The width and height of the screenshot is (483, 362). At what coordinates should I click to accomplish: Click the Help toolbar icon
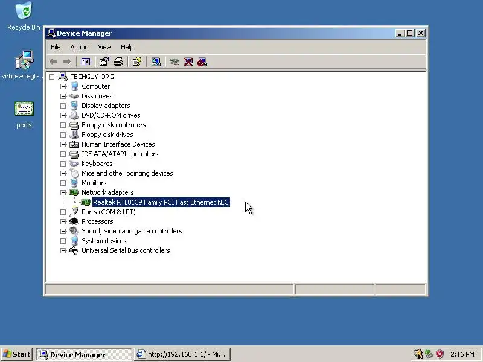click(x=137, y=62)
